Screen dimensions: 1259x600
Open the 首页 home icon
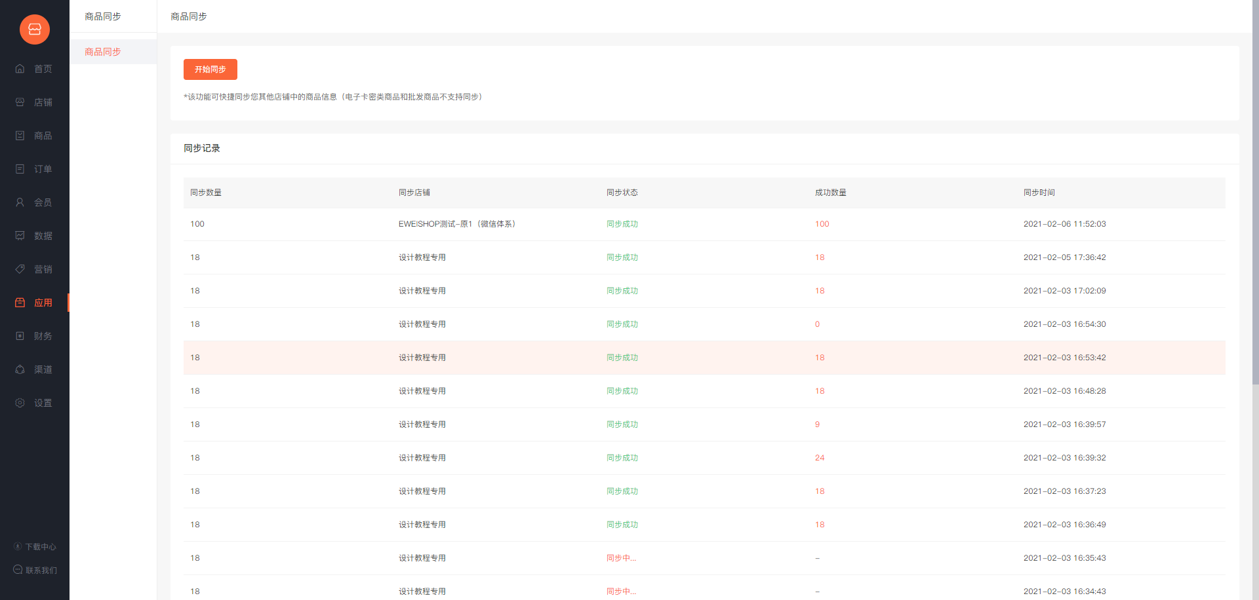tap(20, 69)
